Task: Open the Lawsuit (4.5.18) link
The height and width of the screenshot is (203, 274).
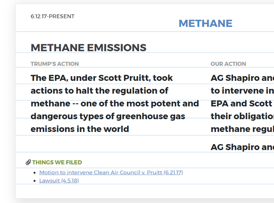Action: tap(59, 181)
